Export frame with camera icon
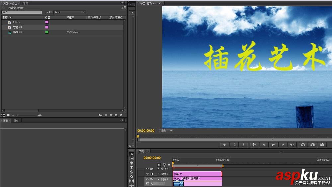The height and width of the screenshot is (187, 332). click(x=322, y=145)
